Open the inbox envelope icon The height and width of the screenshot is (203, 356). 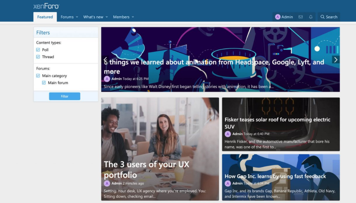(x=301, y=17)
